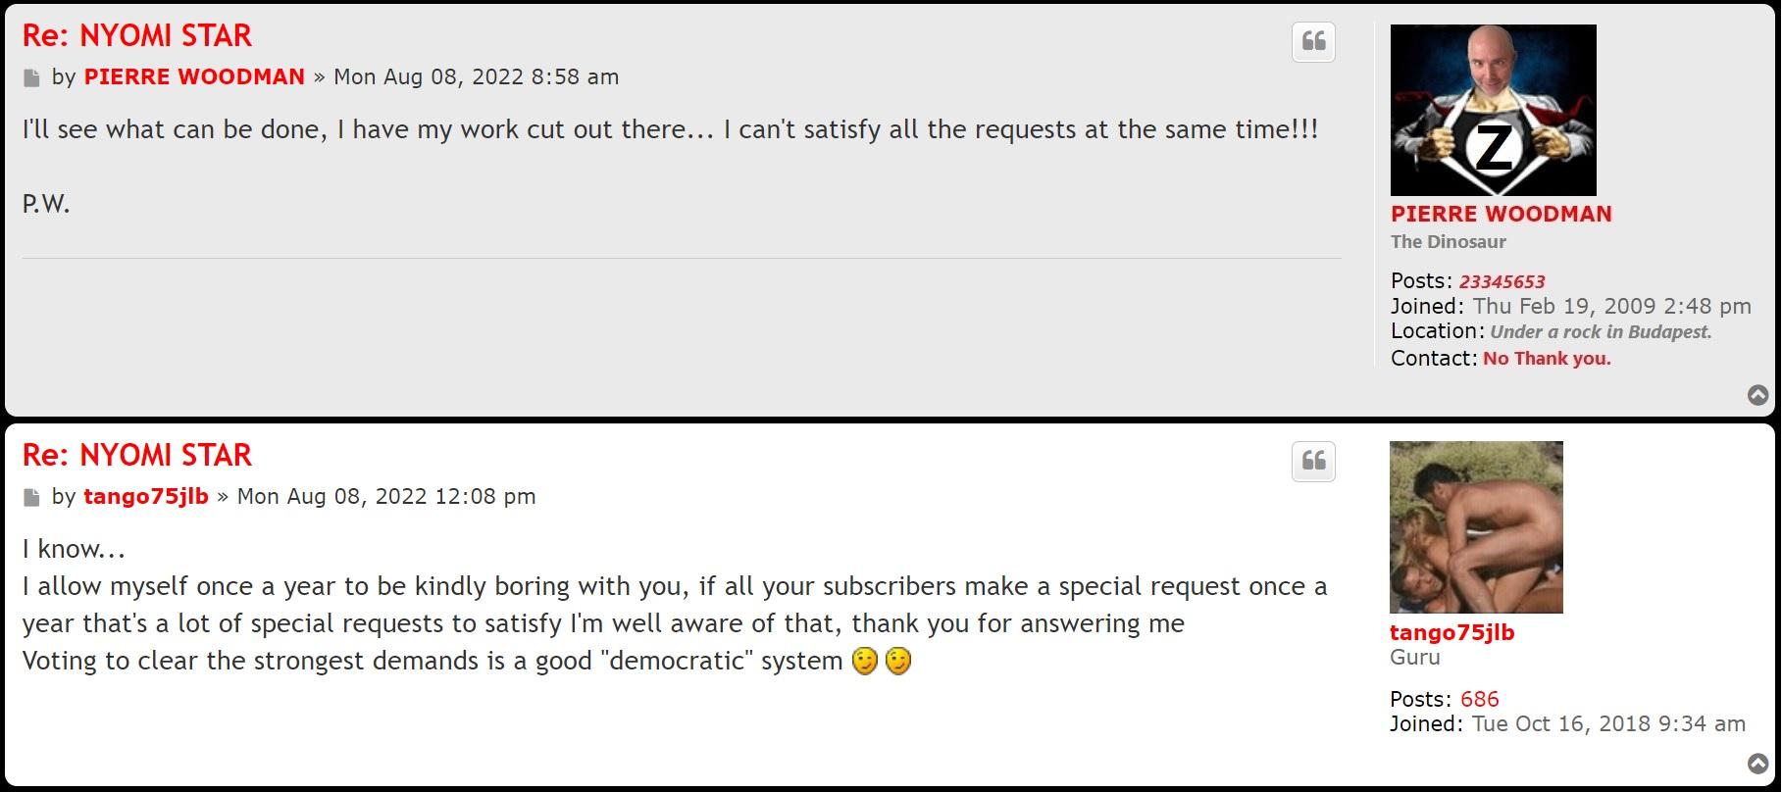The image size is (1782, 792).
Task: Click the post icon beside 'by tango75jlb'
Action: (x=31, y=497)
